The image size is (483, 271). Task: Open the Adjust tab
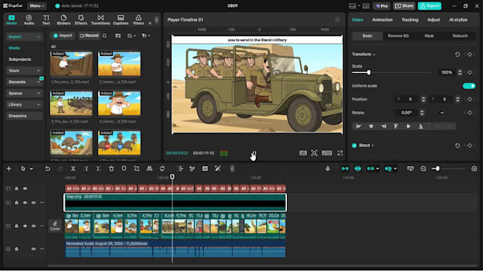tap(433, 20)
